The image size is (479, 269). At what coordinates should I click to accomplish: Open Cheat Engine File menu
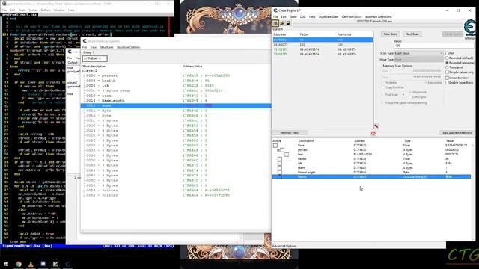pos(275,16)
